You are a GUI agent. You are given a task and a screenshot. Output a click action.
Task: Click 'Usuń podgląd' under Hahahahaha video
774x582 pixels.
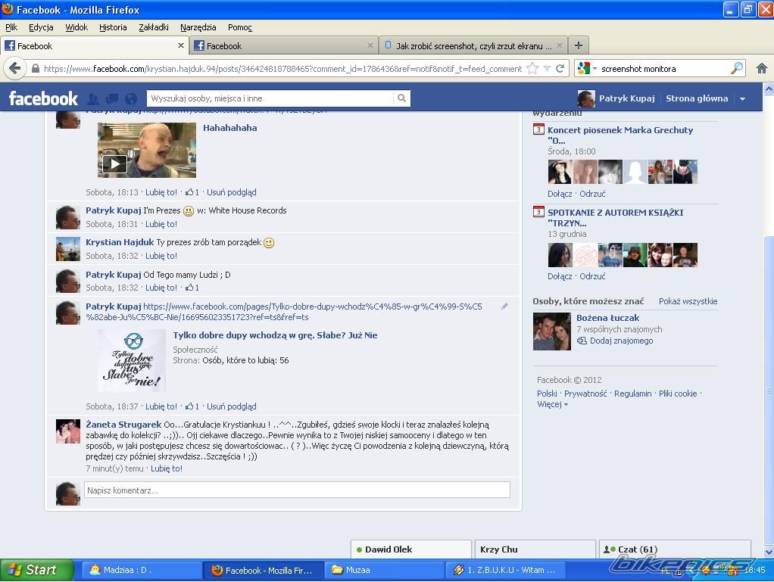pyautogui.click(x=232, y=192)
